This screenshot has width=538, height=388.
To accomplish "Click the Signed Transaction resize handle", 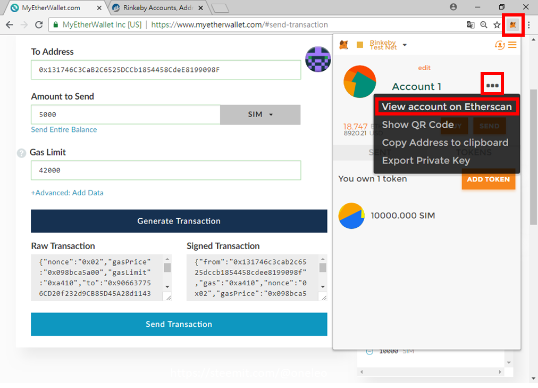I will tap(323, 298).
